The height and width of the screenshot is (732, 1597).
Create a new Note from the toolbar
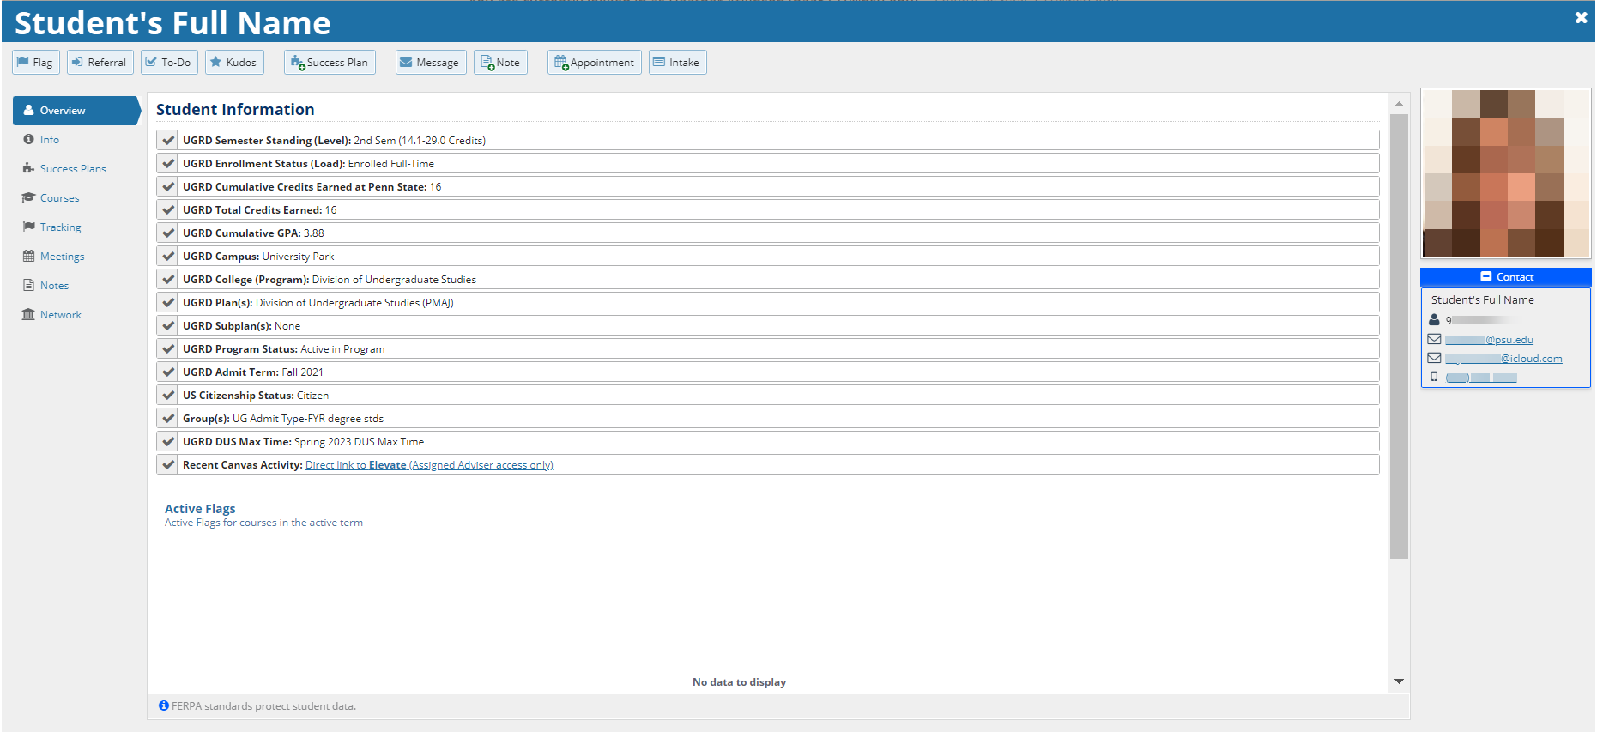500,63
